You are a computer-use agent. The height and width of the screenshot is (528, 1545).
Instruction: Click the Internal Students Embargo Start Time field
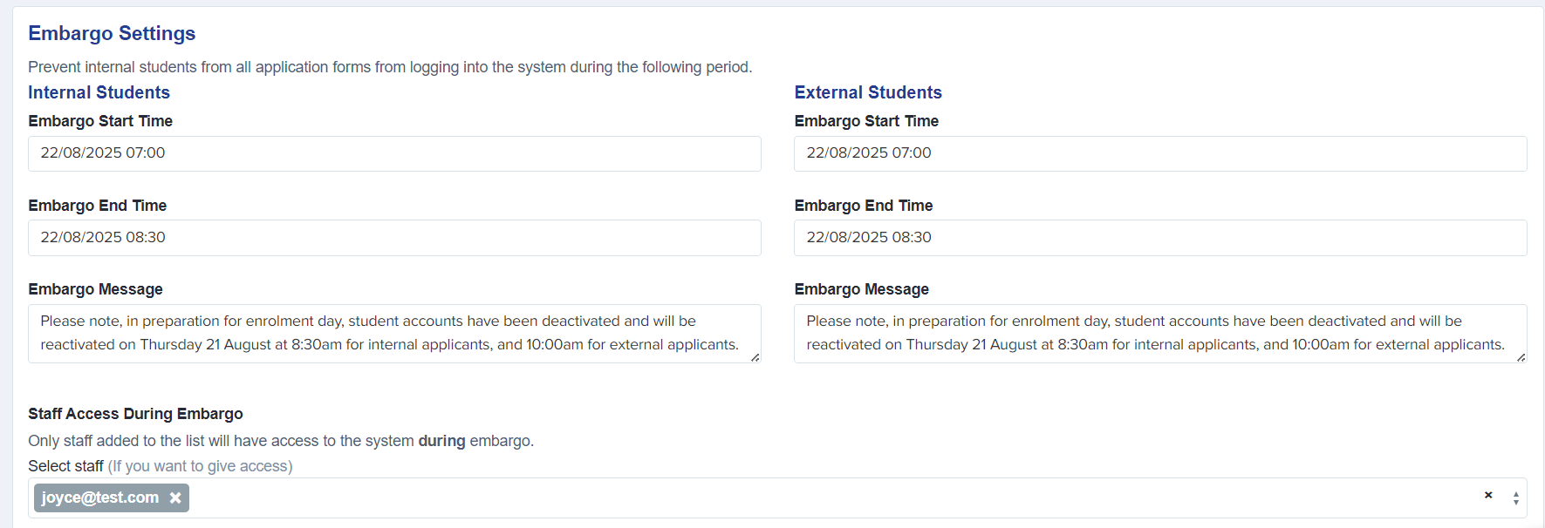[394, 153]
